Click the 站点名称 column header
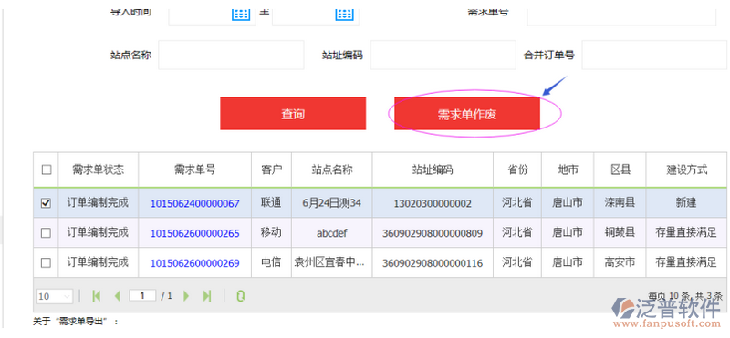The height and width of the screenshot is (338, 730). pos(332,169)
